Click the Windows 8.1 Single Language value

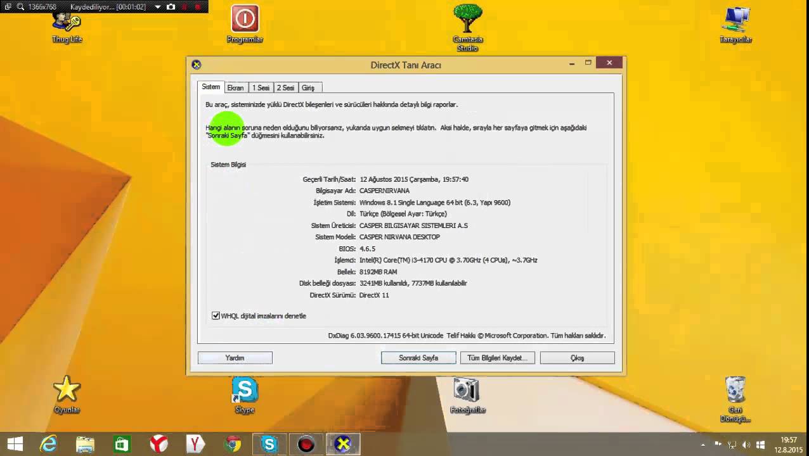coord(435,203)
